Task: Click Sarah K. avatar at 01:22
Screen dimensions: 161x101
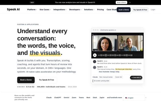Action: point(95,67)
